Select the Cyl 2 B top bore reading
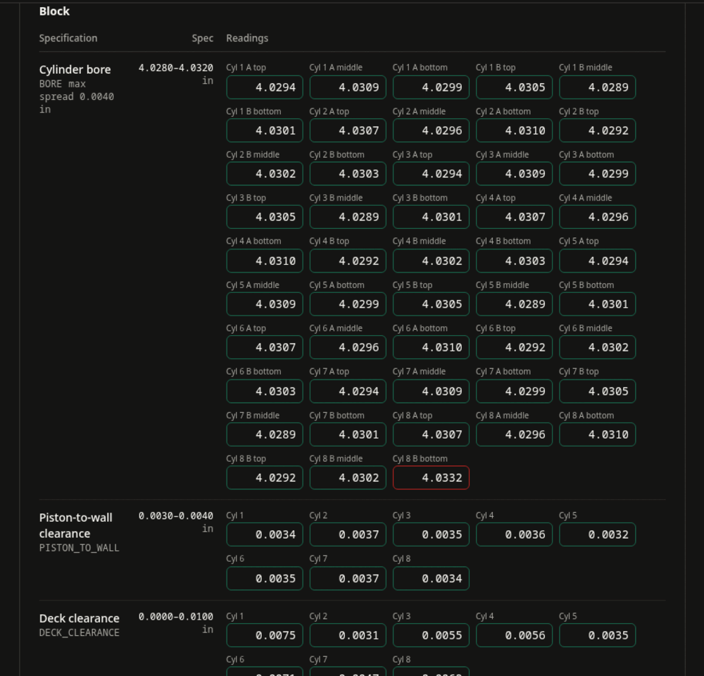Image resolution: width=704 pixels, height=676 pixels. point(597,130)
